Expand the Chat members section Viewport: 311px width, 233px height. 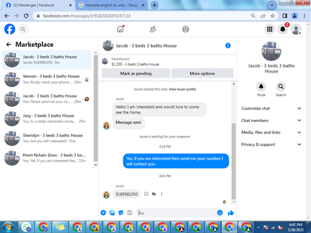(x=271, y=121)
